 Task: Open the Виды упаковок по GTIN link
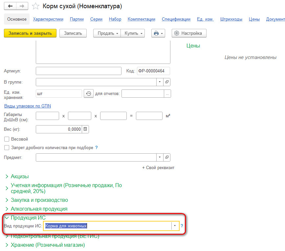[28, 106]
